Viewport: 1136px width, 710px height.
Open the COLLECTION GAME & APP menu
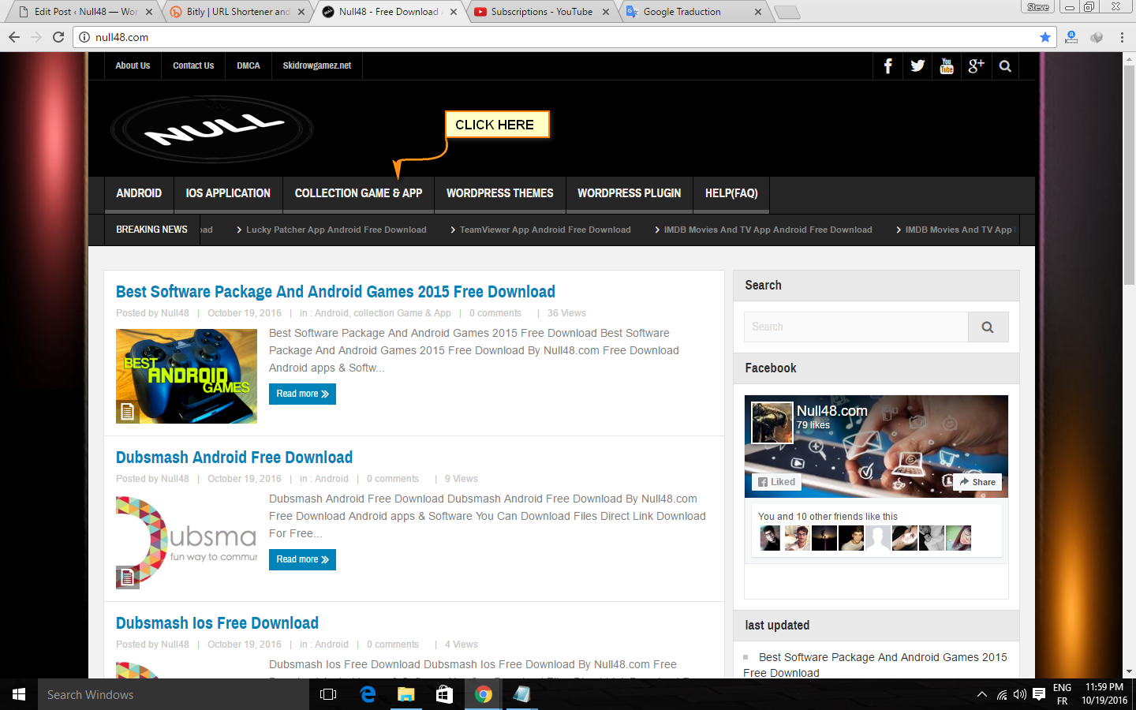359,193
